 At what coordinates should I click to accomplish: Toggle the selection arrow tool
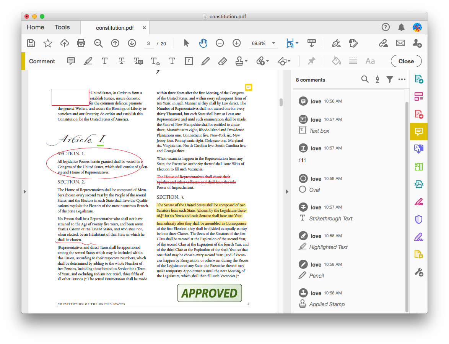pyautogui.click(x=186, y=43)
